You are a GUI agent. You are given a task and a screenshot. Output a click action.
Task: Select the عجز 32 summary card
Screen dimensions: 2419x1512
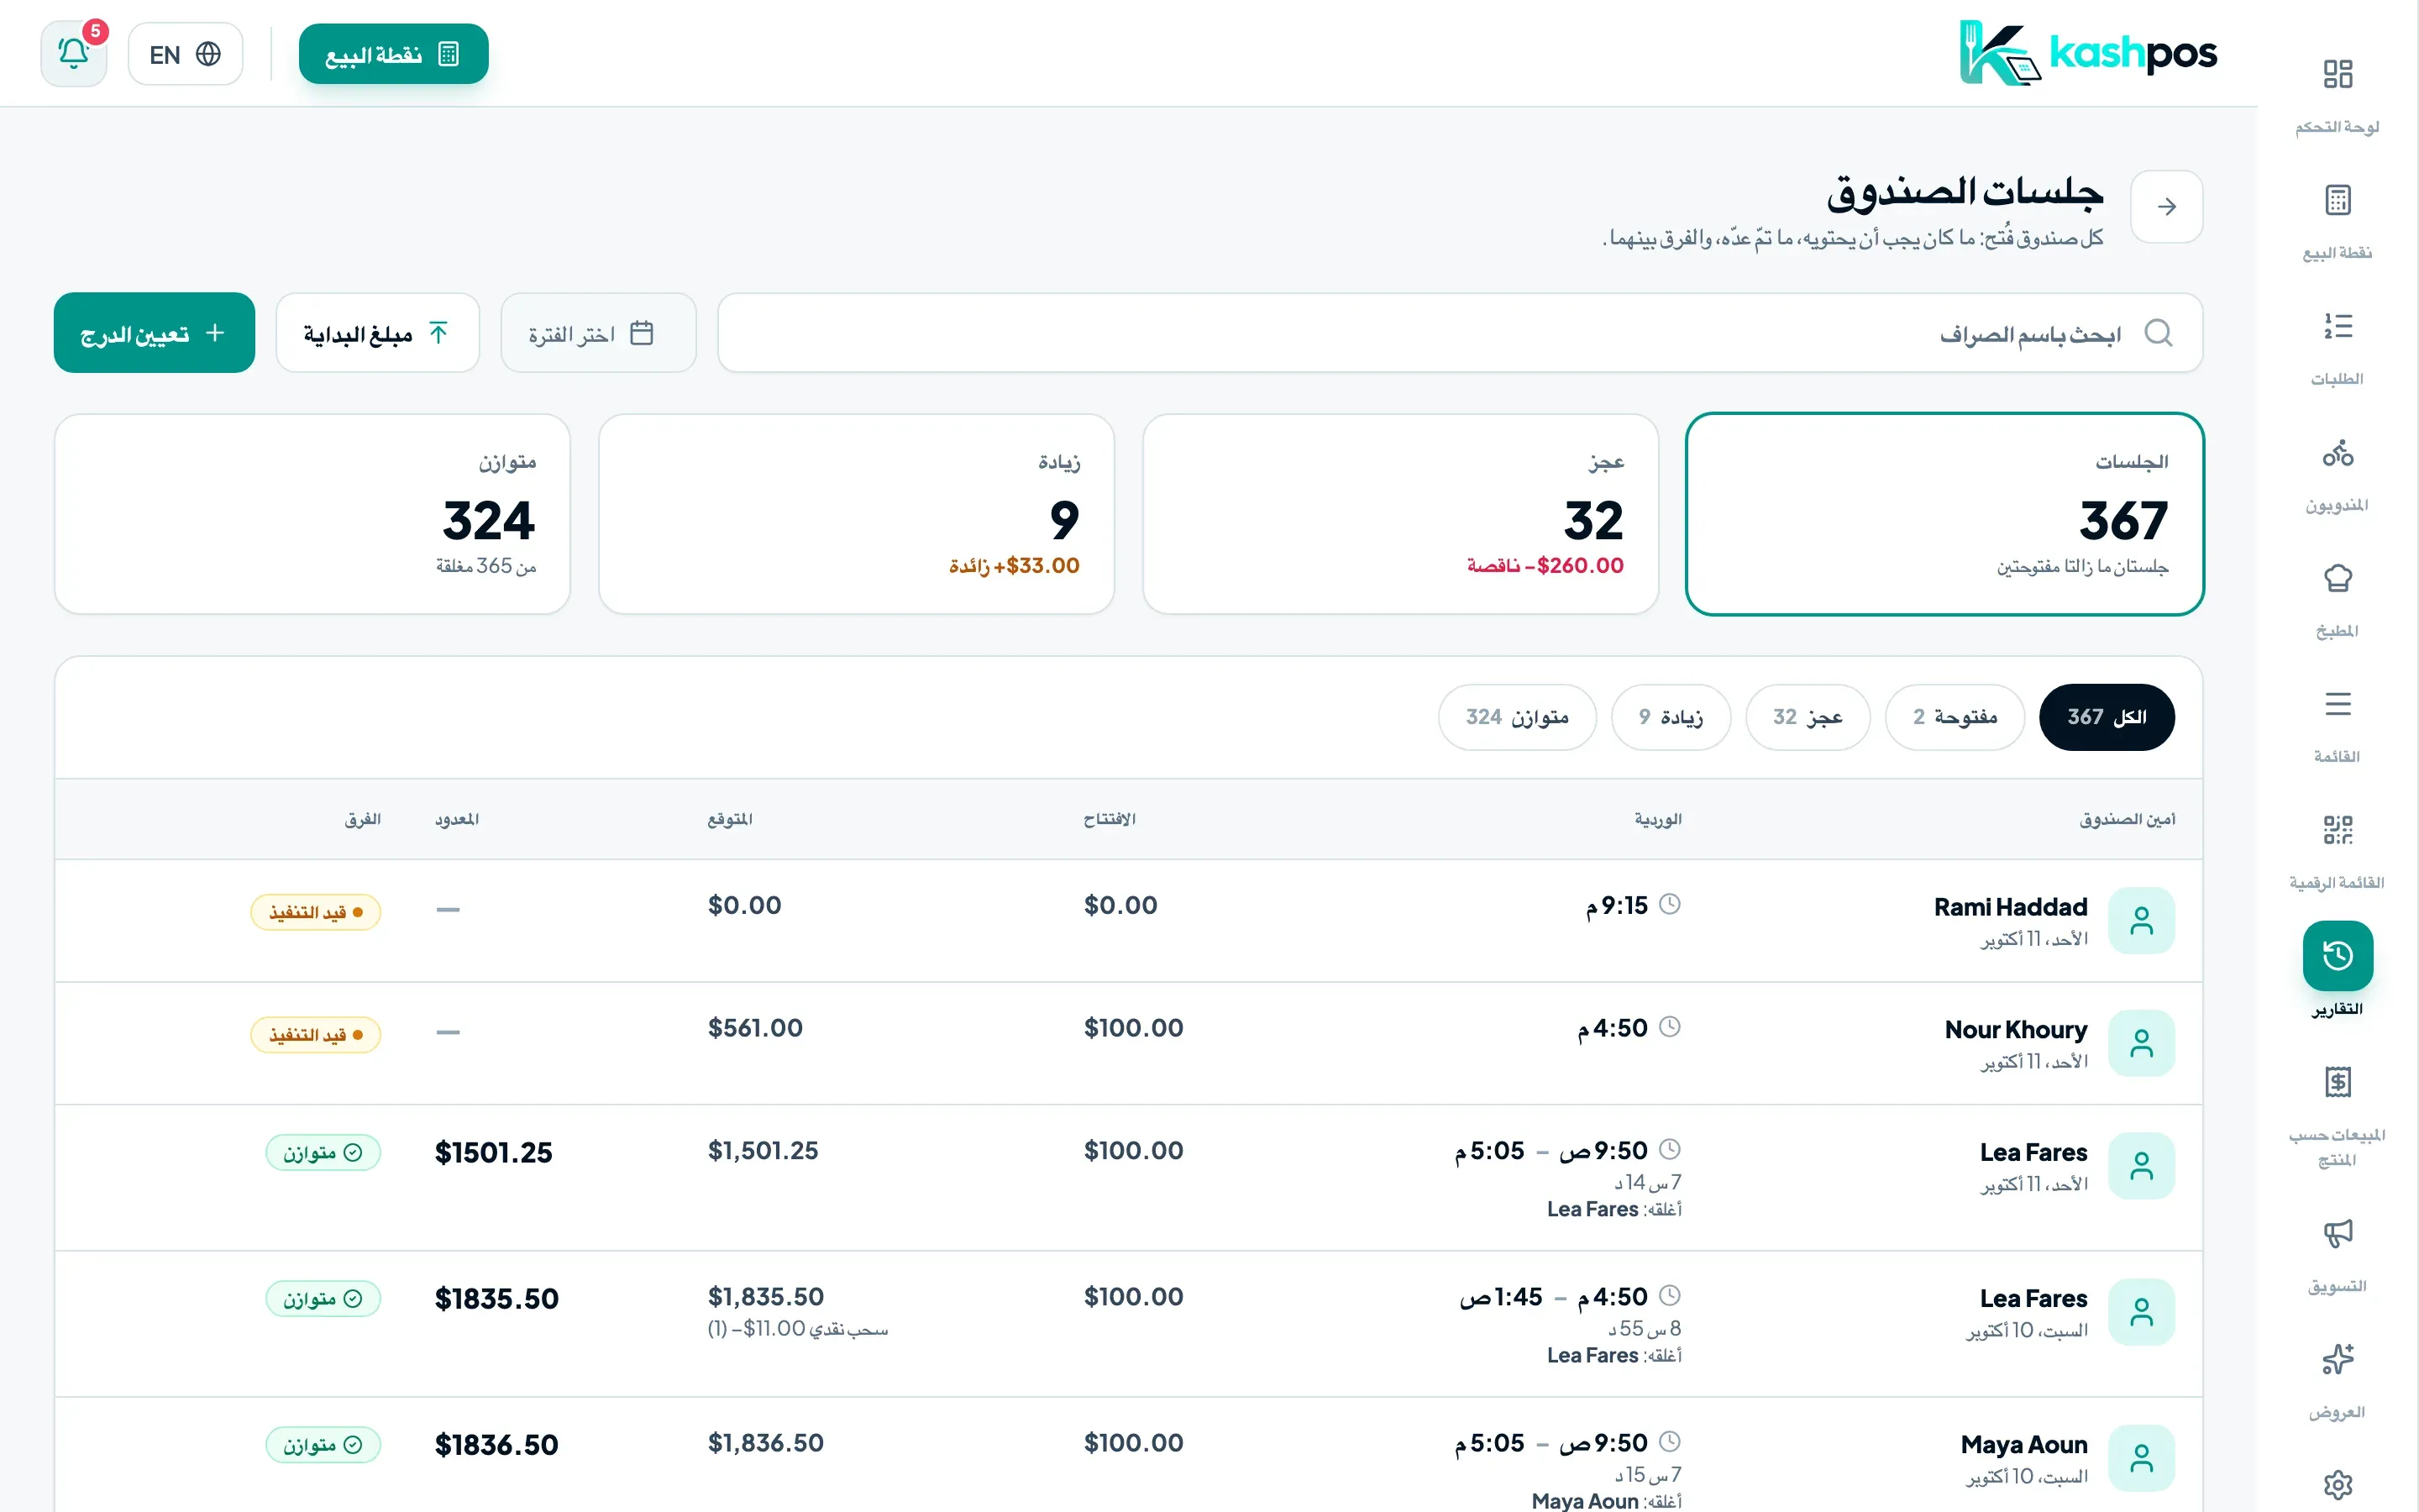(1399, 514)
